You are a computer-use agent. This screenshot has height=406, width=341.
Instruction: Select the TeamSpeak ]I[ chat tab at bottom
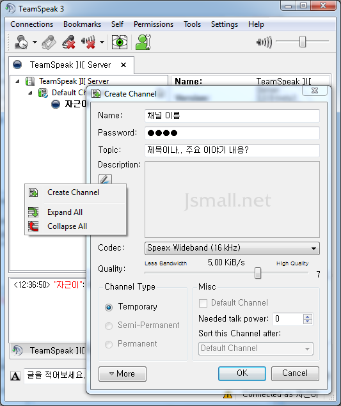pos(48,351)
